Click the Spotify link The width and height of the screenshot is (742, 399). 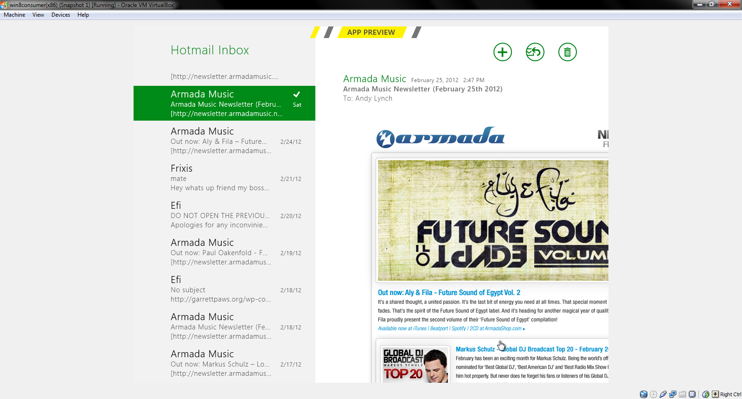(x=459, y=328)
